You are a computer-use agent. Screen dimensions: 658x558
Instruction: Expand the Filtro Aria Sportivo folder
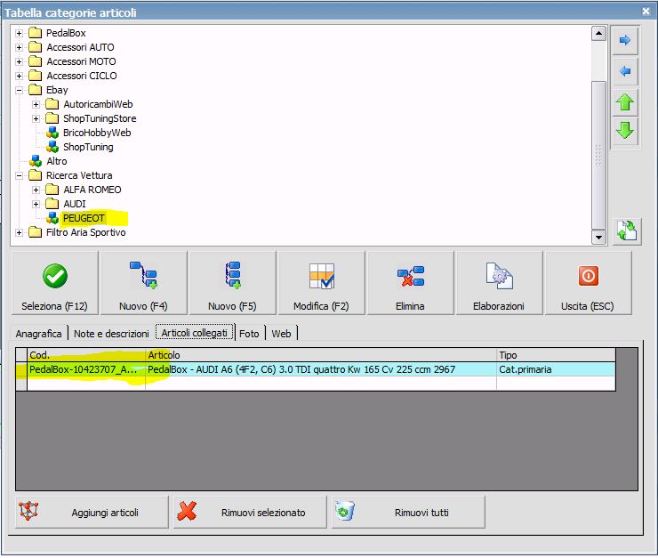coord(19,232)
